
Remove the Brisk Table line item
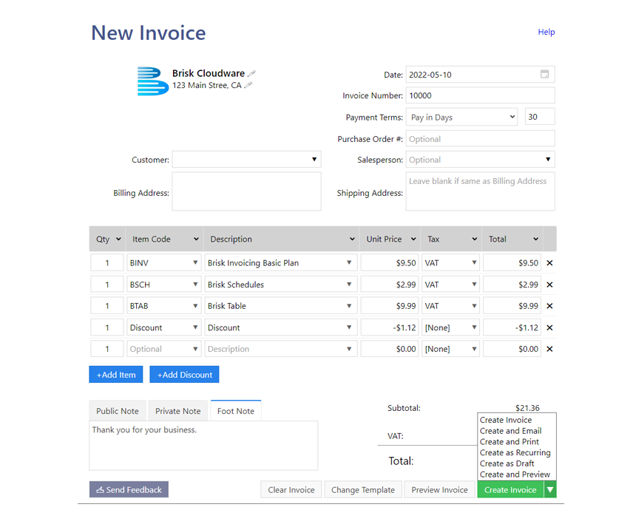549,306
